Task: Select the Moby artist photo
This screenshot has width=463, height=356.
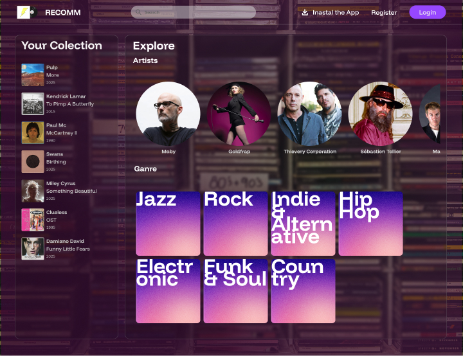Action: point(168,114)
